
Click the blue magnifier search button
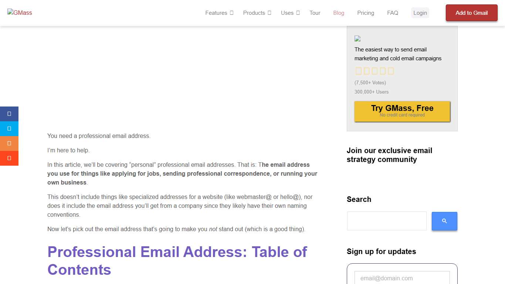444,221
